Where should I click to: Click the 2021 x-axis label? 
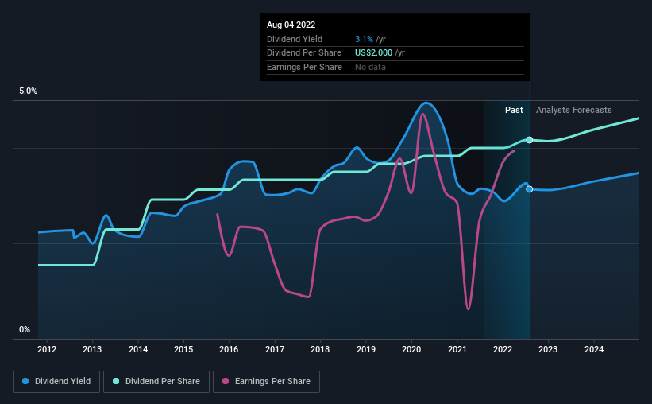point(457,349)
